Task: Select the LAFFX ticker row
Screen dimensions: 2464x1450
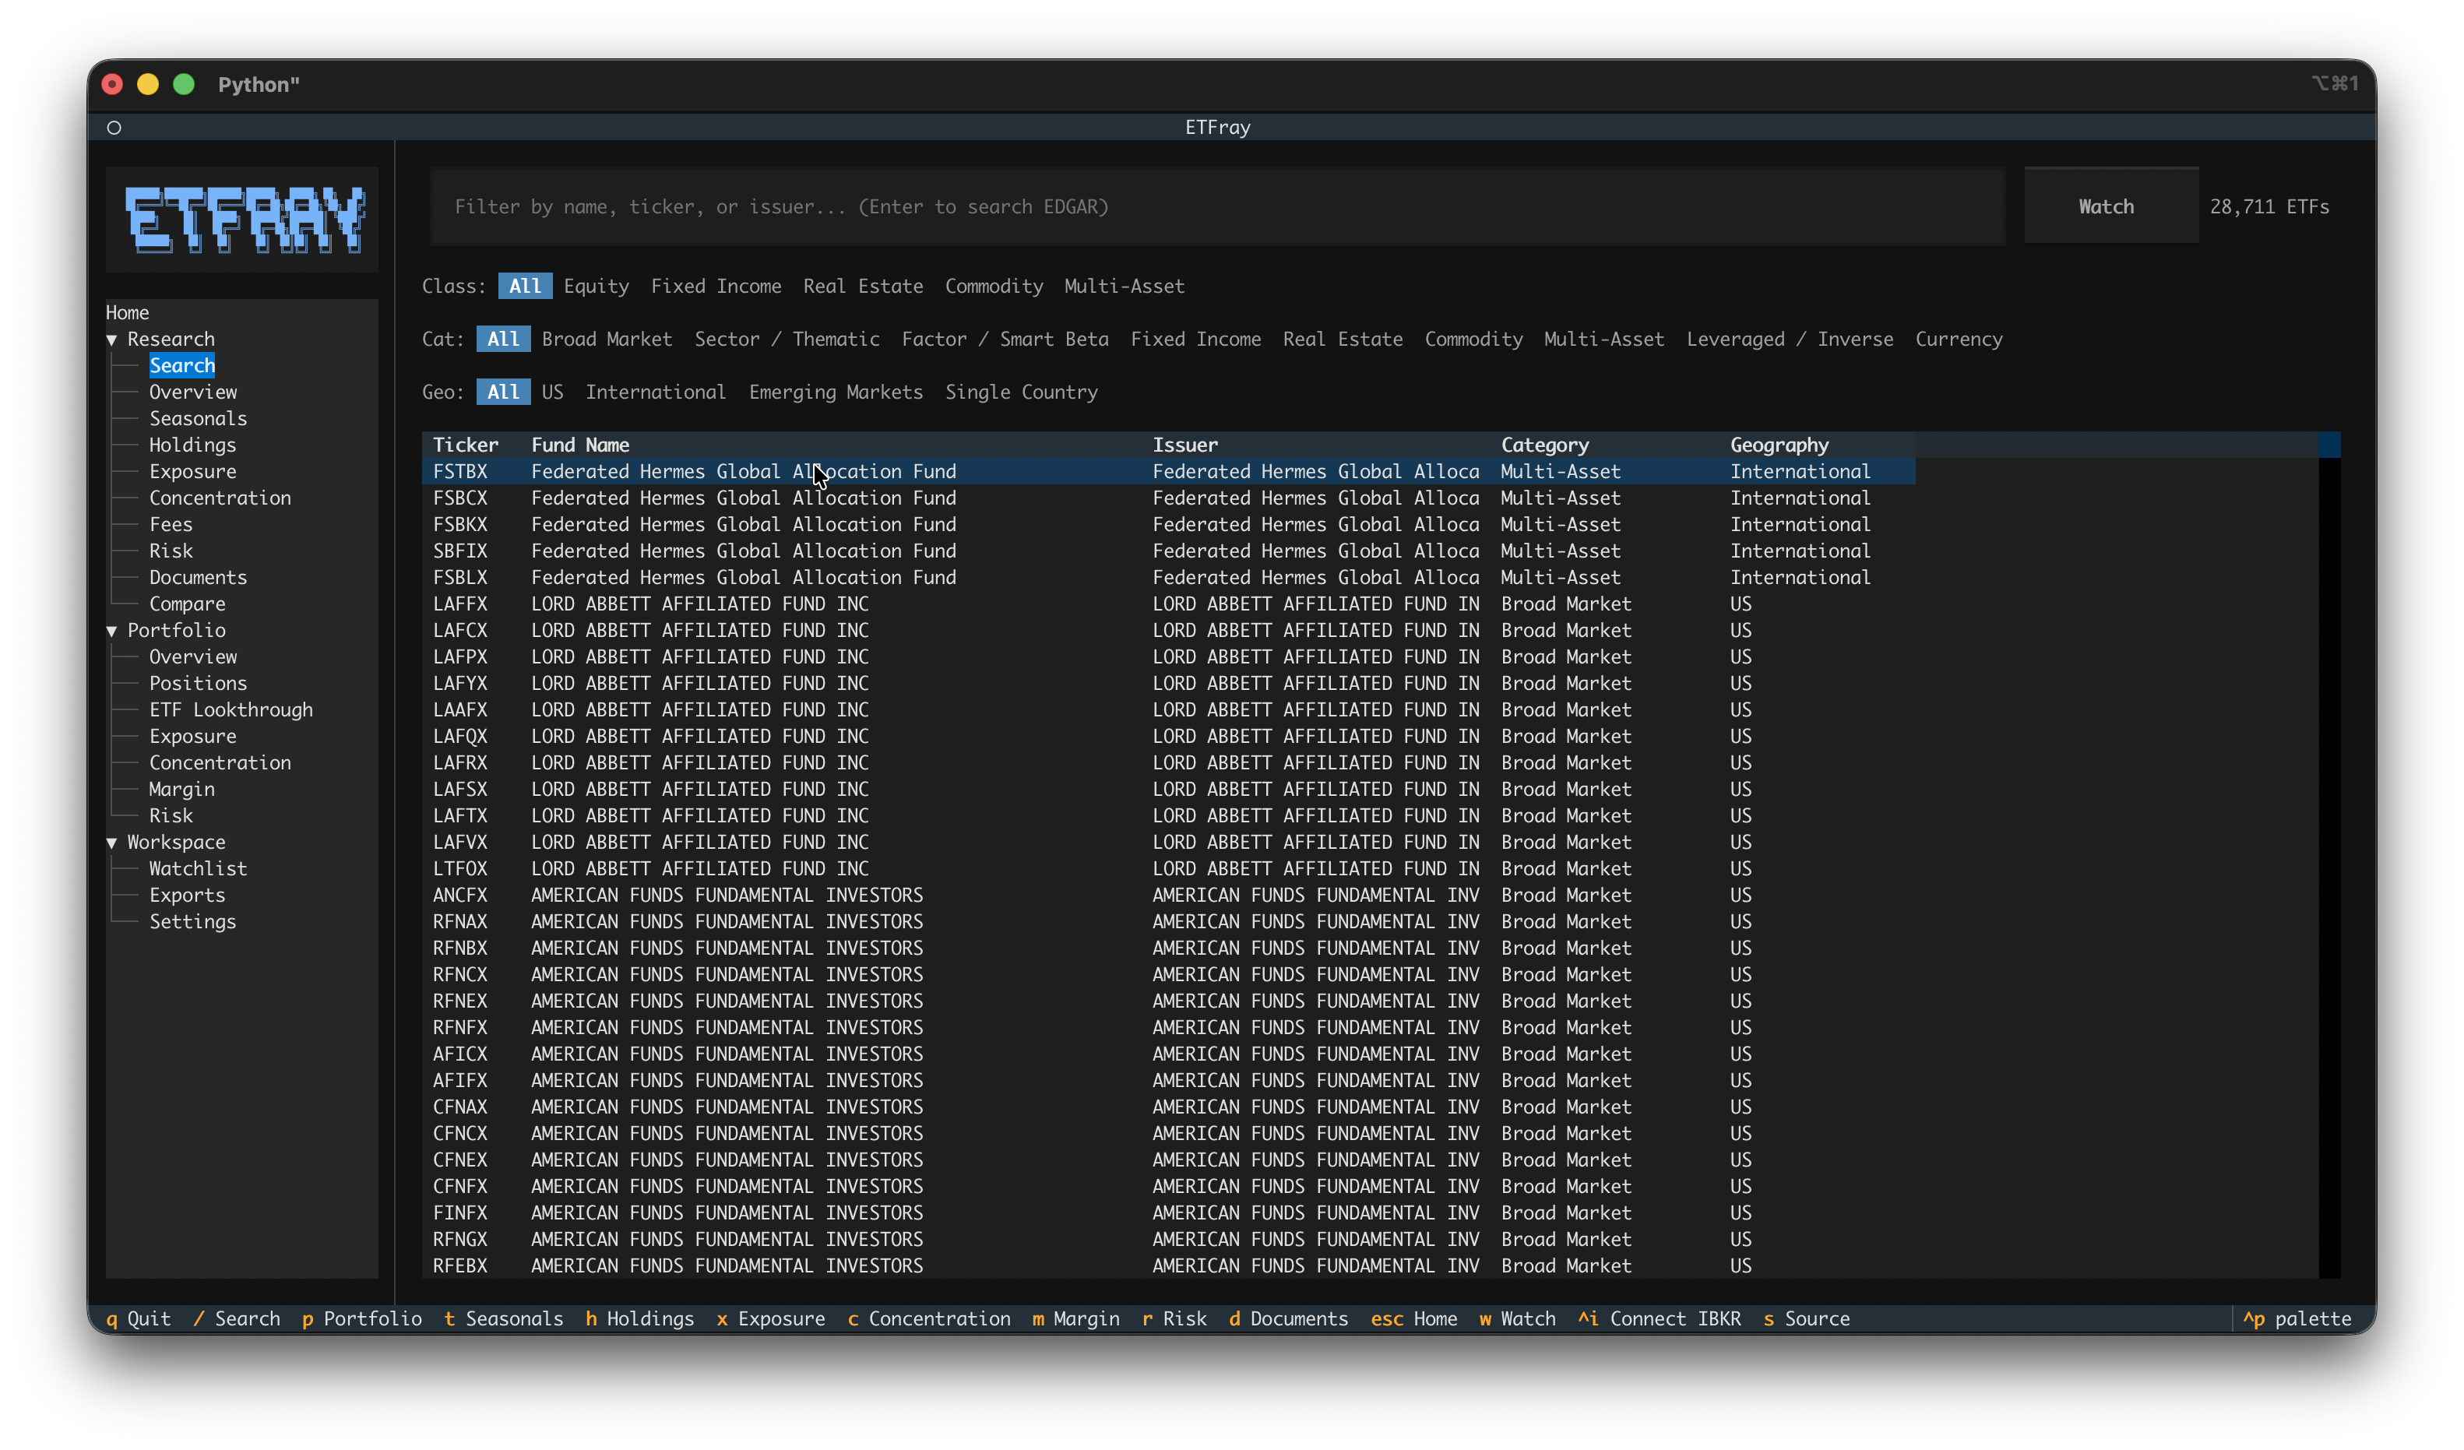Action: [x=1168, y=604]
